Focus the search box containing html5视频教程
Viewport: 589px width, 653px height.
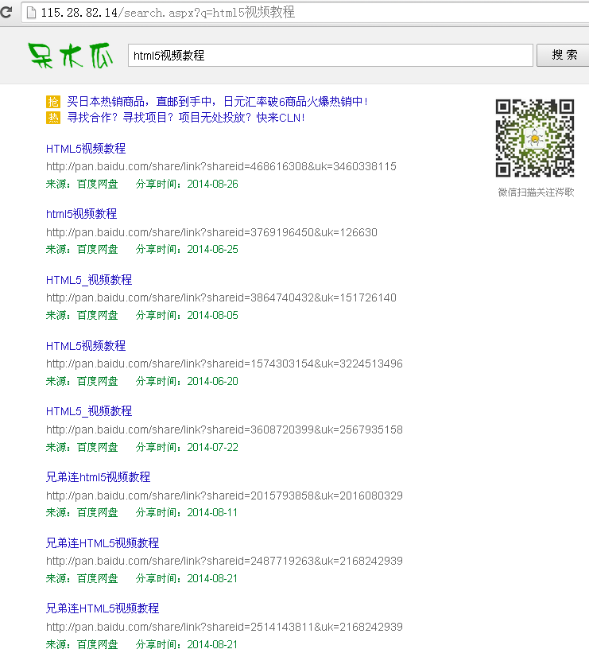click(331, 56)
